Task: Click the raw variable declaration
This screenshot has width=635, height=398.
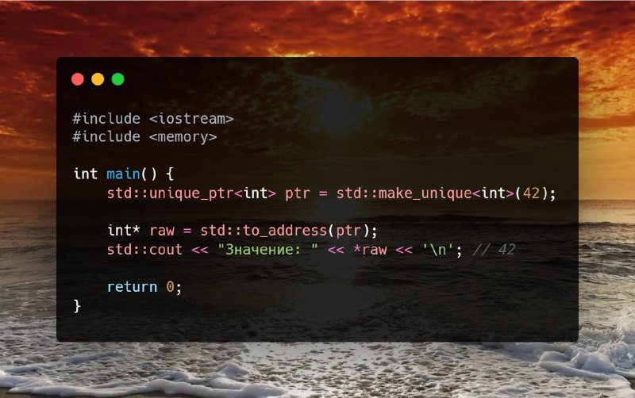Action: pyautogui.click(x=162, y=231)
